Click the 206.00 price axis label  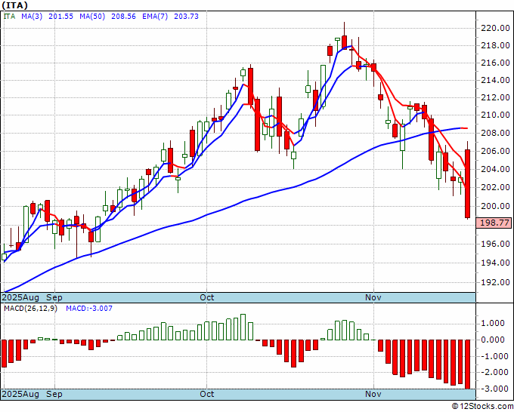pos(495,151)
